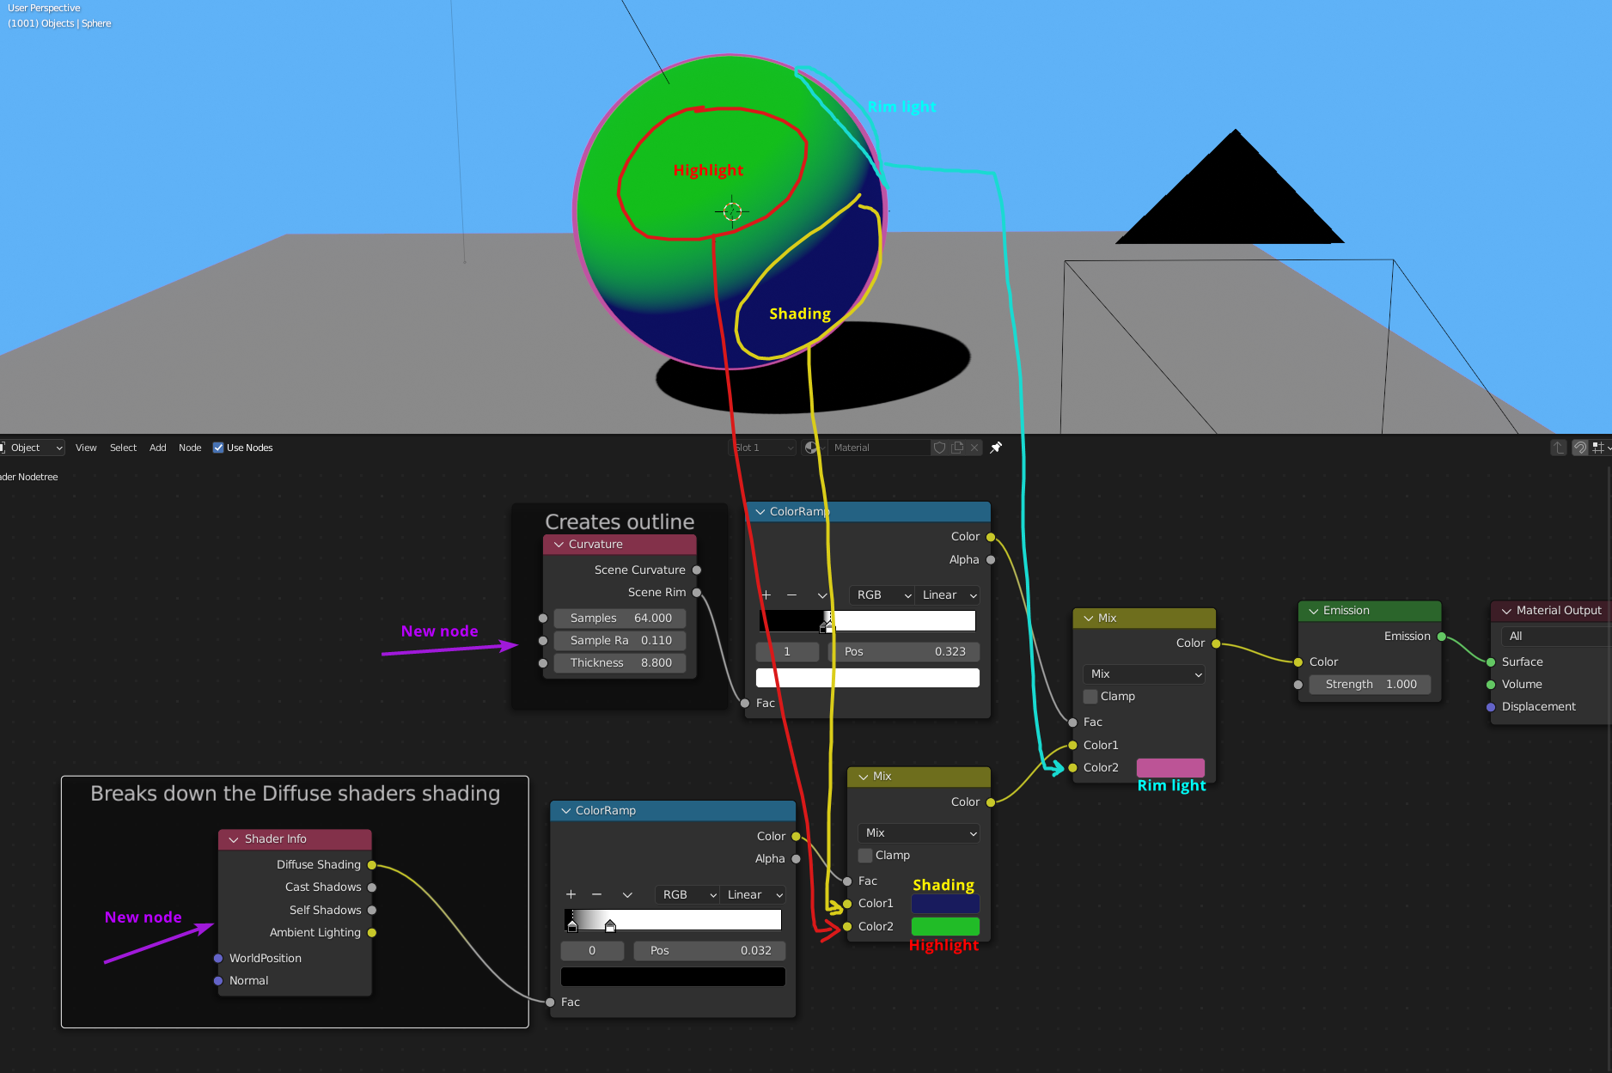Uncheck the Use Nodes checkbox
1612x1073 pixels.
(x=218, y=448)
